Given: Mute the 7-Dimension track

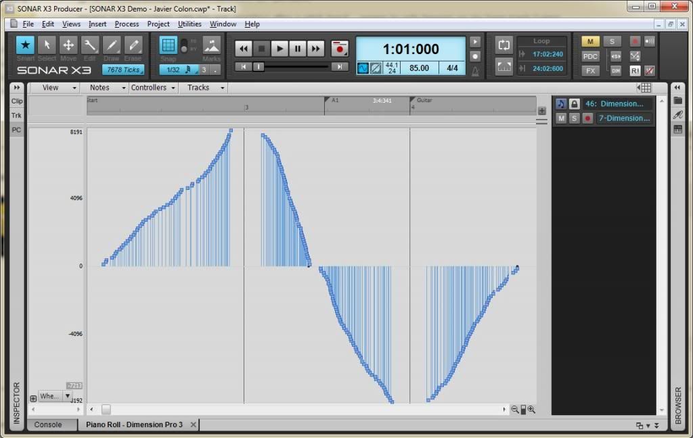Looking at the screenshot, I should point(561,118).
